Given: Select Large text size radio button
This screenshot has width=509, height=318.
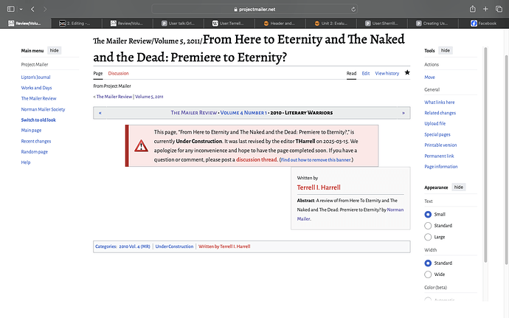Looking at the screenshot, I should coord(428,237).
